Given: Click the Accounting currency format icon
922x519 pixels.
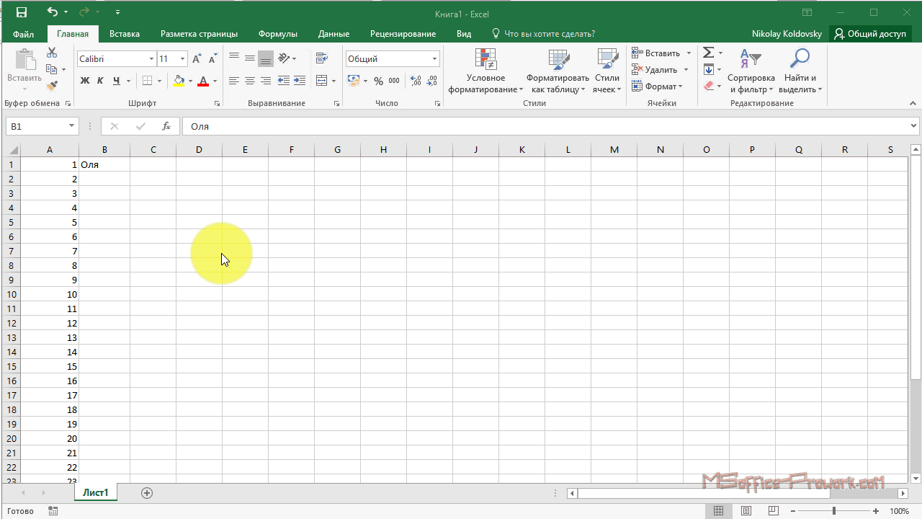Looking at the screenshot, I should 353,81.
